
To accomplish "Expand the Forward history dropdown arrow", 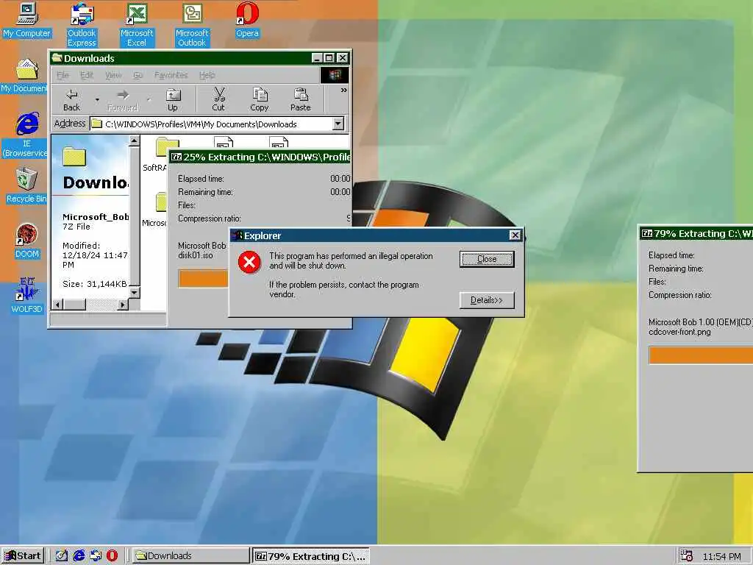I will tap(149, 100).
